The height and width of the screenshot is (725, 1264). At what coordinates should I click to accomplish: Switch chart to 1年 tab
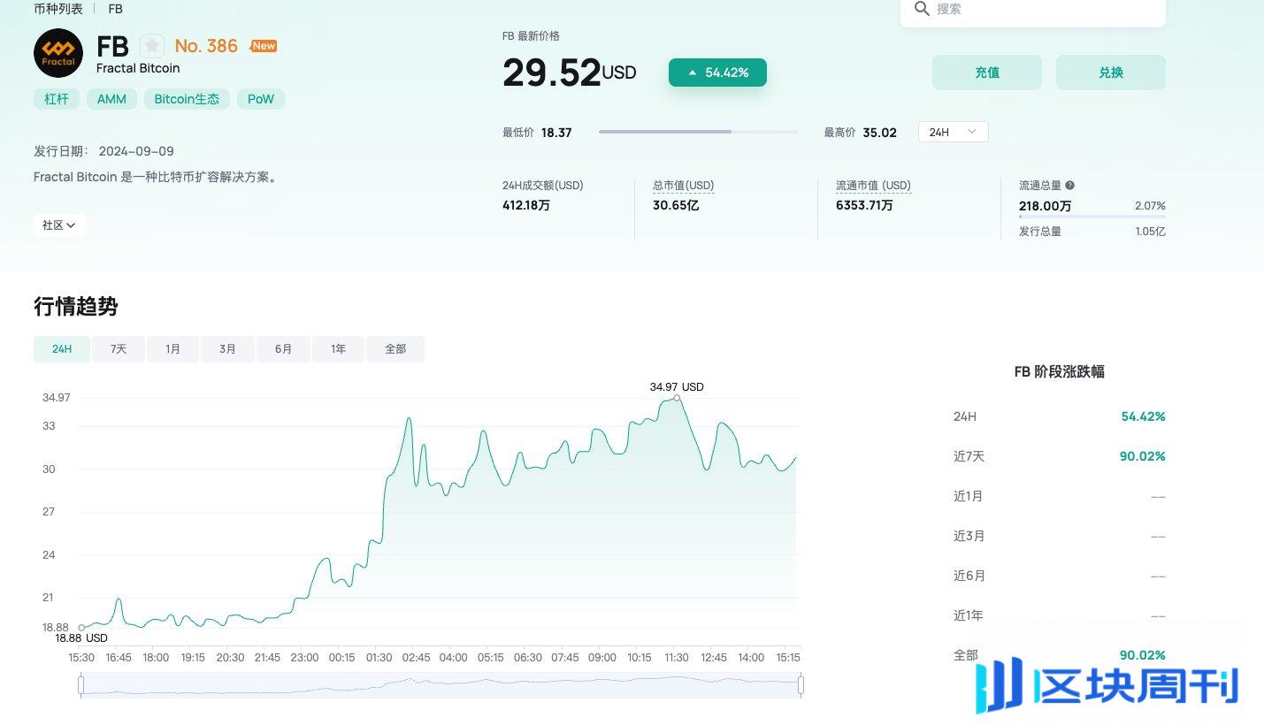click(339, 349)
